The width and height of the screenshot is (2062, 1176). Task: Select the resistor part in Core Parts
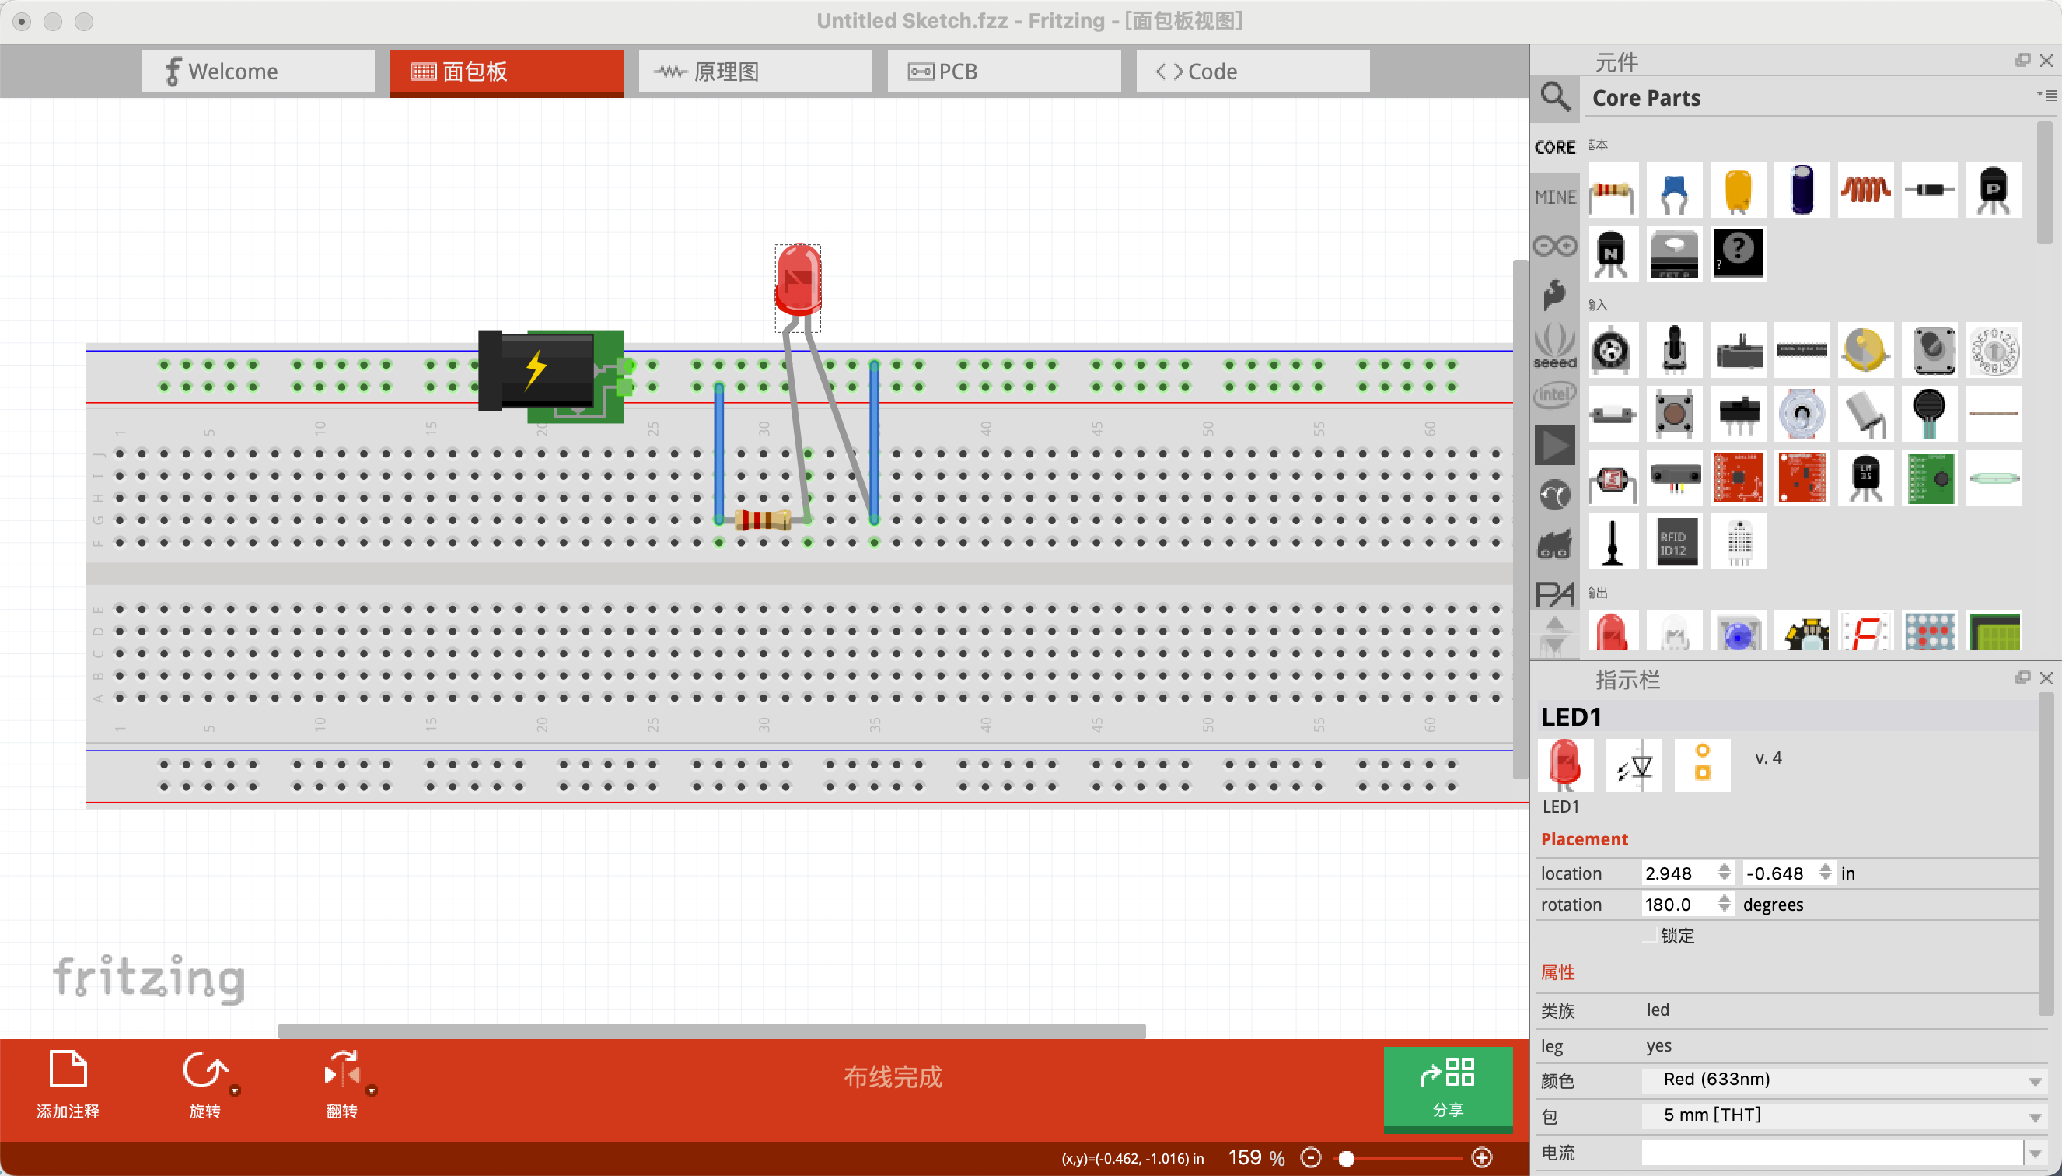tap(1613, 190)
